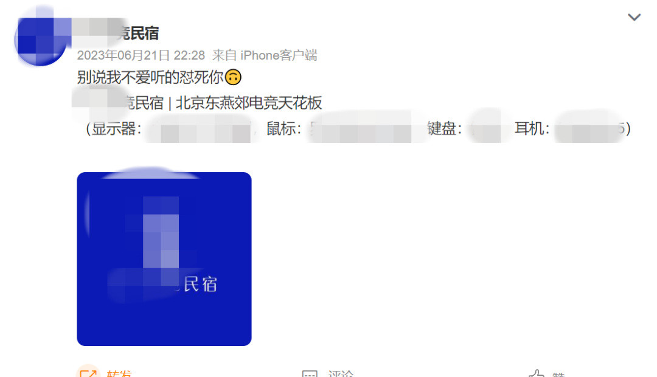Screen dimensions: 657x377
Task: Click the upside-down smiley emoji
Action: click(x=233, y=77)
